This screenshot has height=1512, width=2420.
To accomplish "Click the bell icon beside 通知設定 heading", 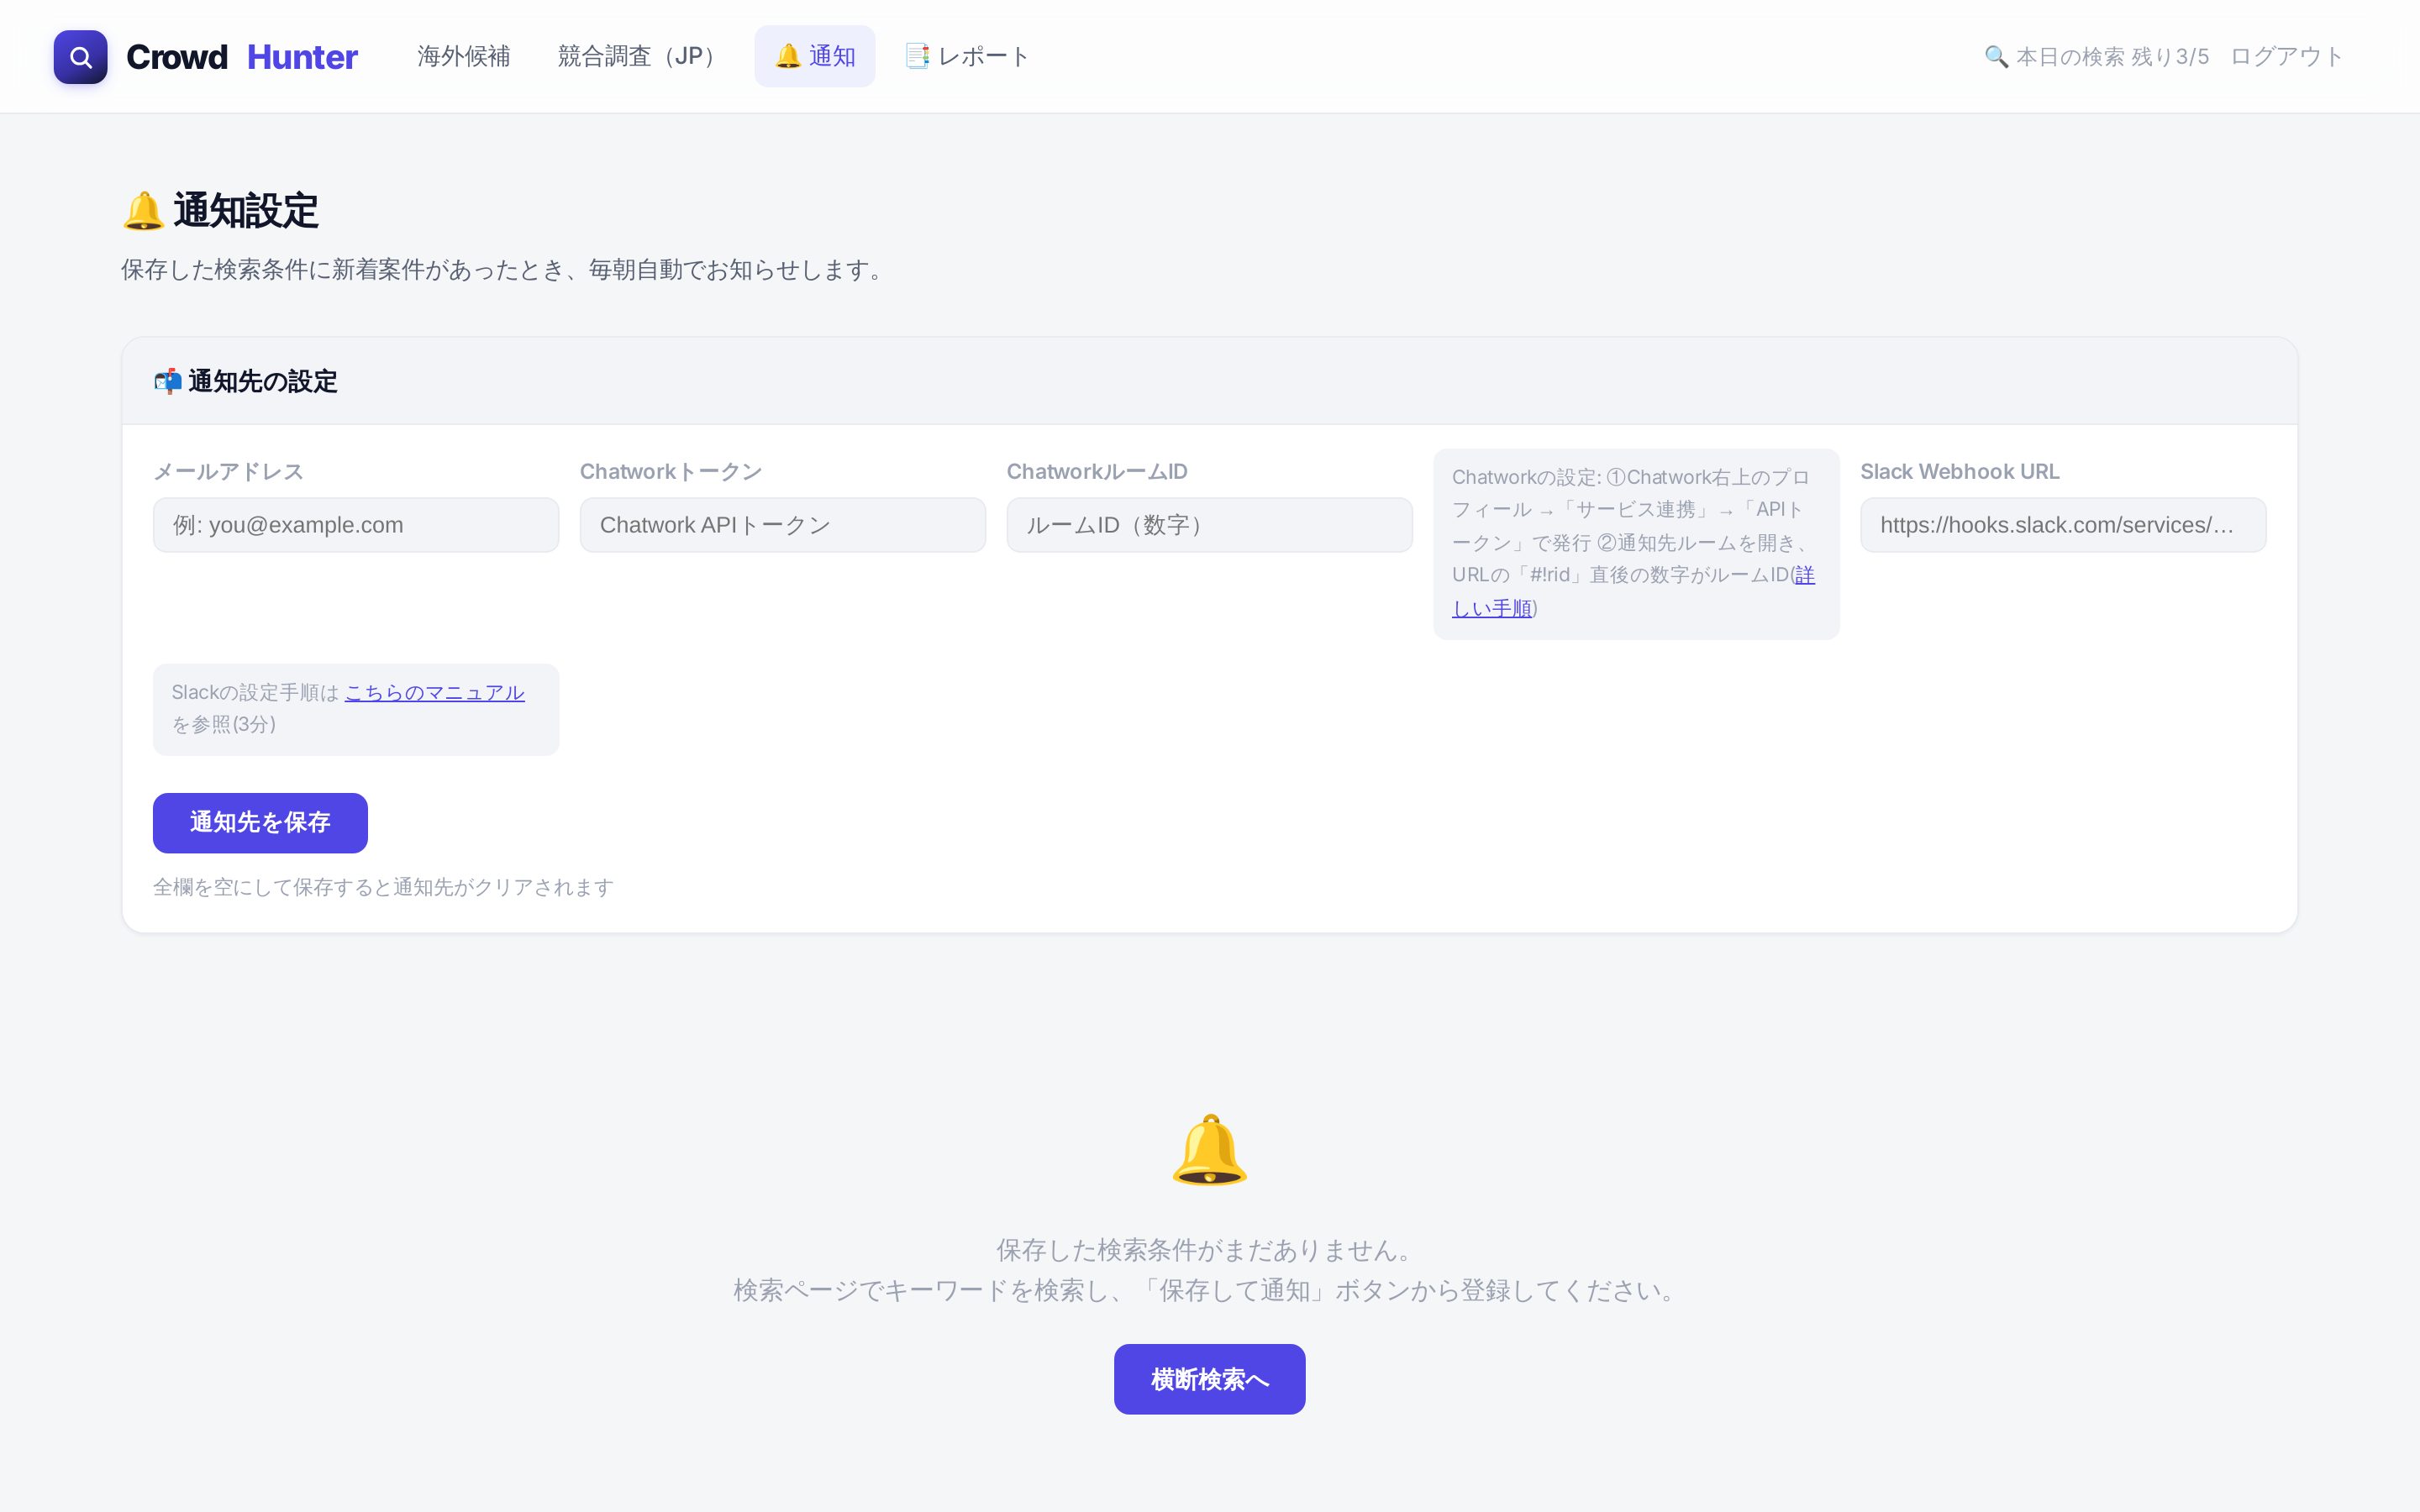I will pyautogui.click(x=143, y=211).
